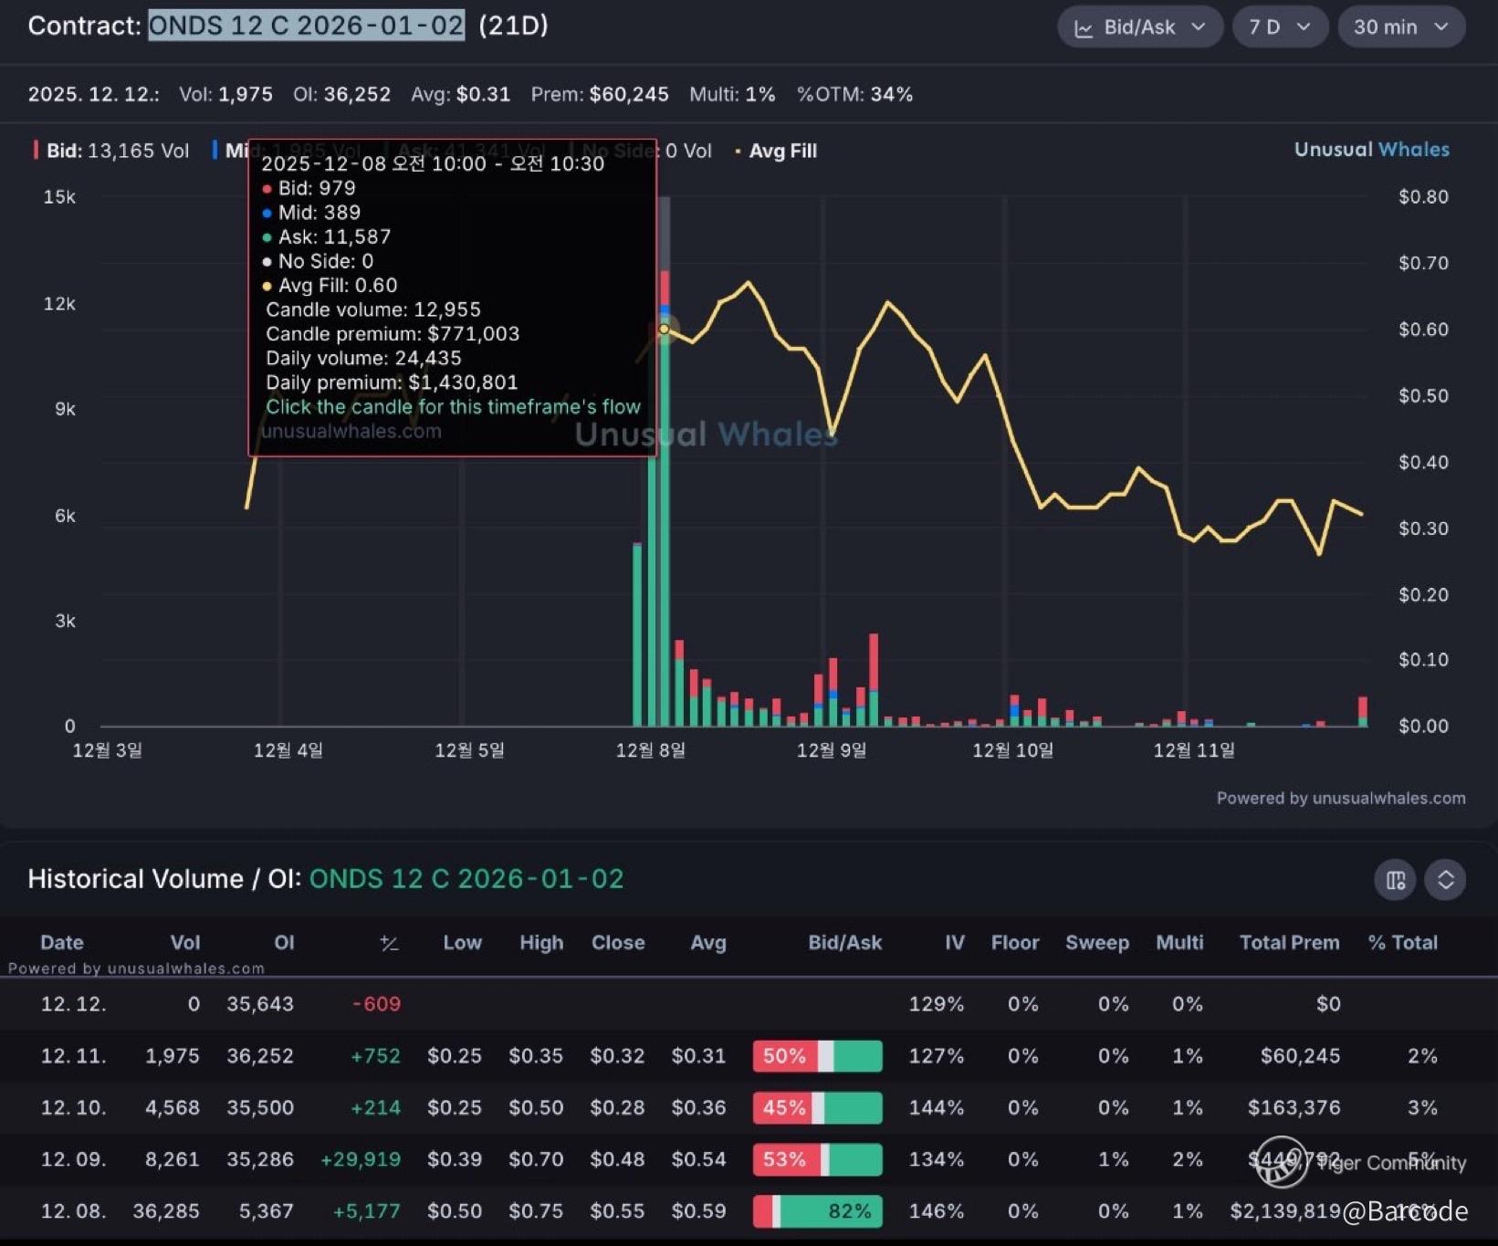Click the +/- OI change column icon
The width and height of the screenshot is (1498, 1246).
point(389,943)
